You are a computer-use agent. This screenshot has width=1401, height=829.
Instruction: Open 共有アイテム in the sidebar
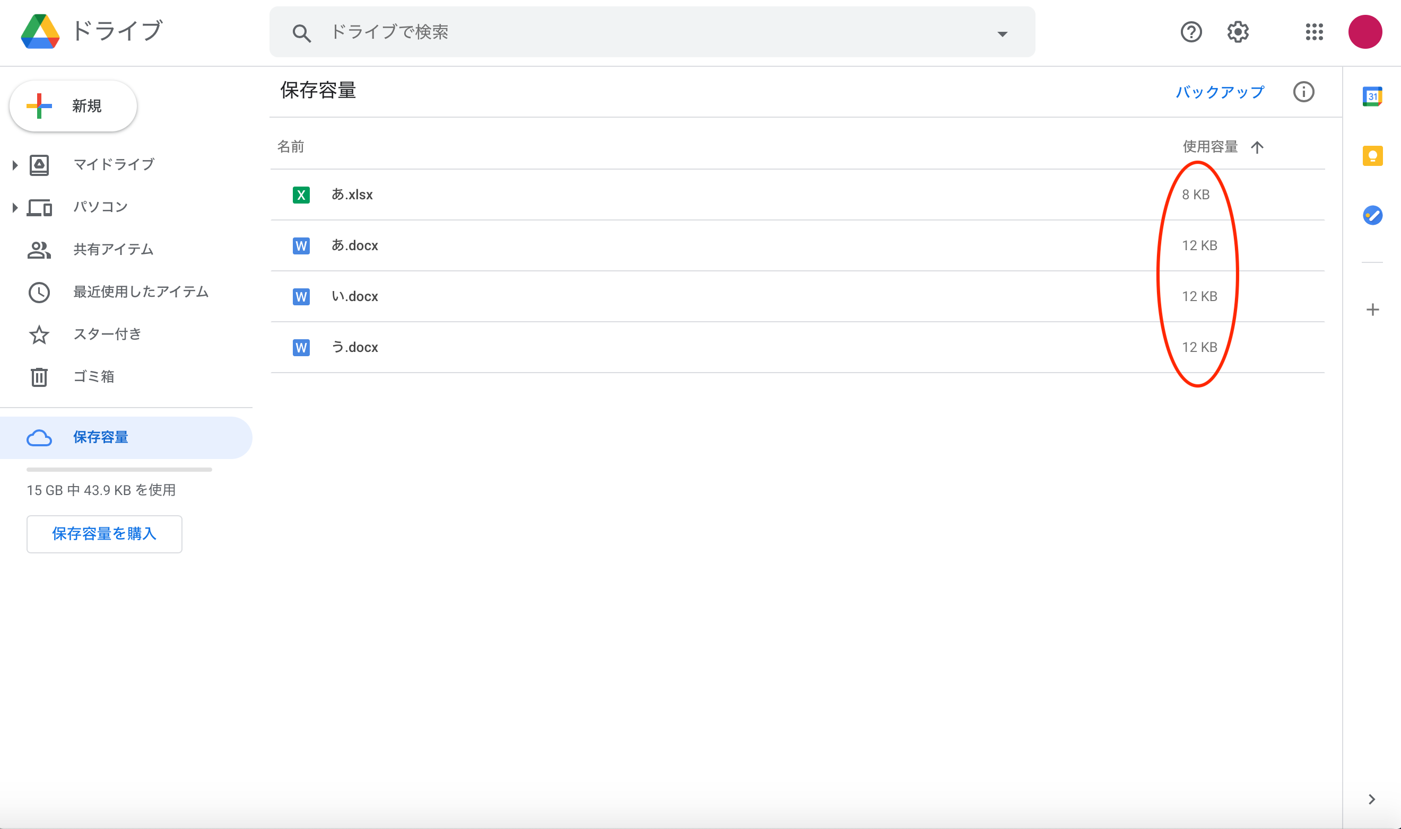pyautogui.click(x=114, y=250)
